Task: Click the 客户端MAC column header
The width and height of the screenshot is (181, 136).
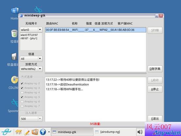Action: (x=125, y=24)
